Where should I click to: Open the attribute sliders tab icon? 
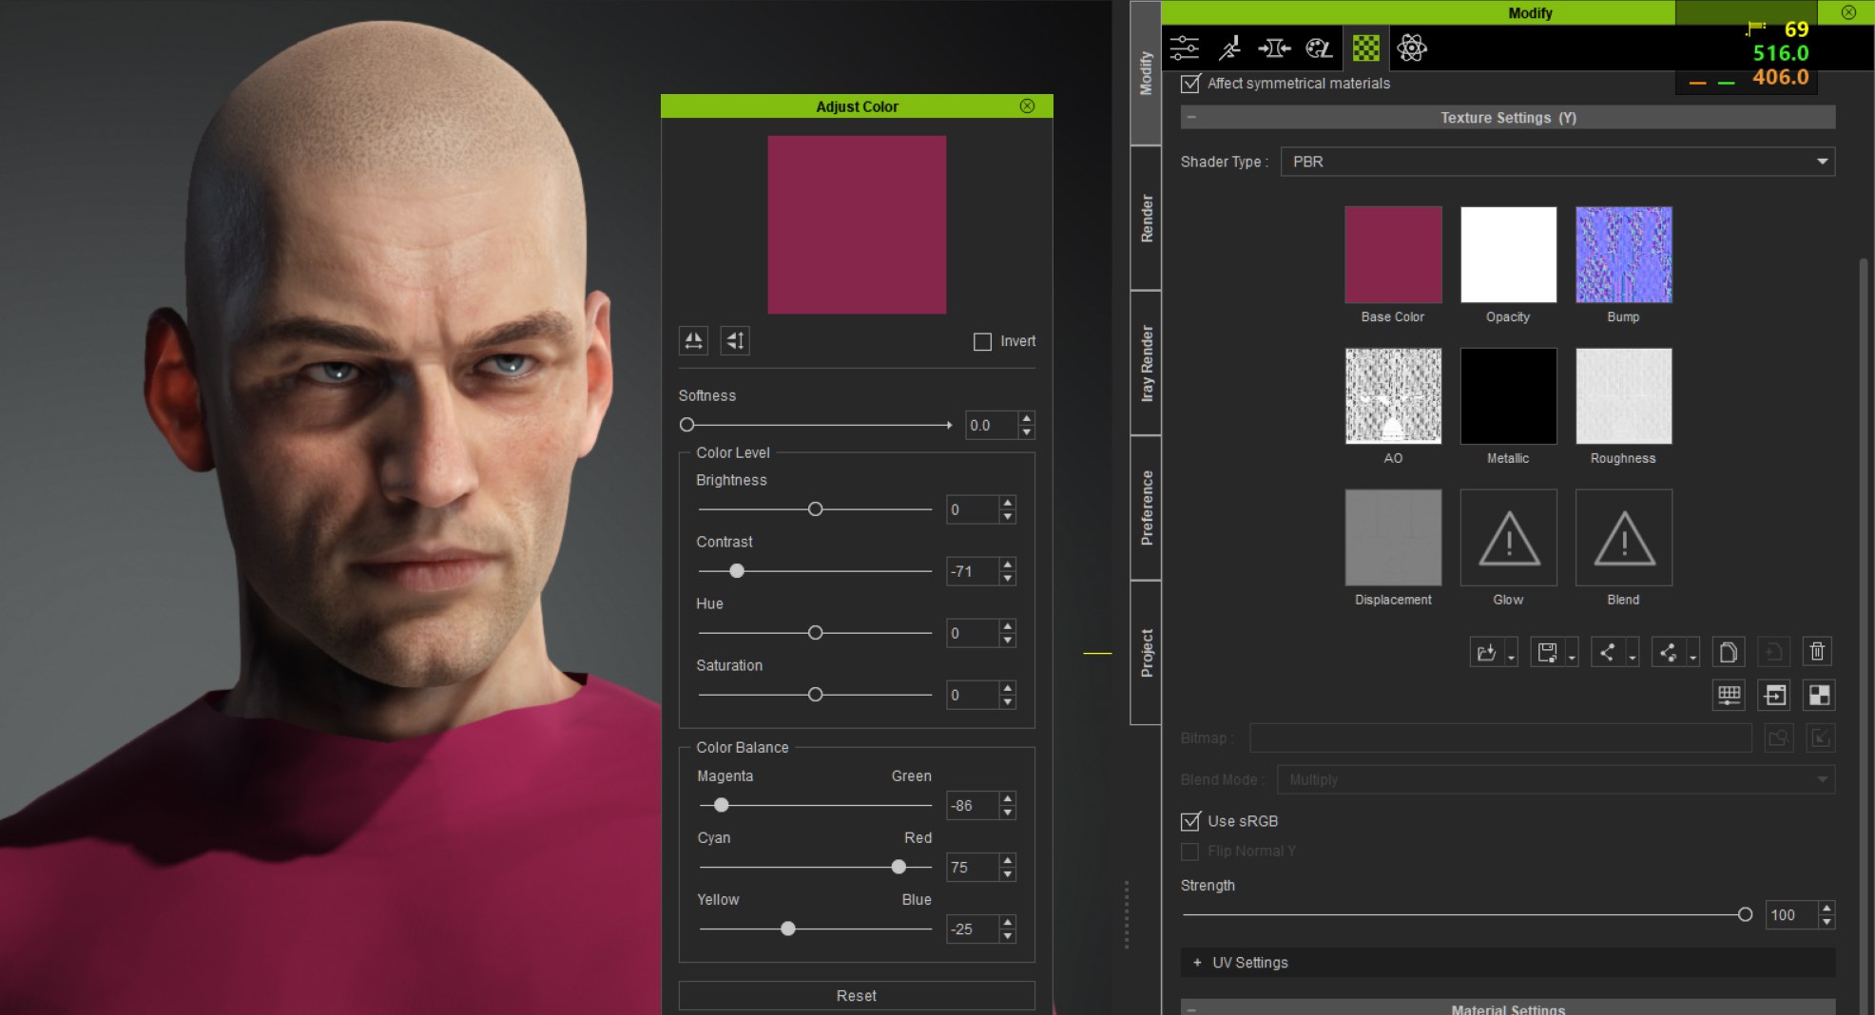[1185, 48]
